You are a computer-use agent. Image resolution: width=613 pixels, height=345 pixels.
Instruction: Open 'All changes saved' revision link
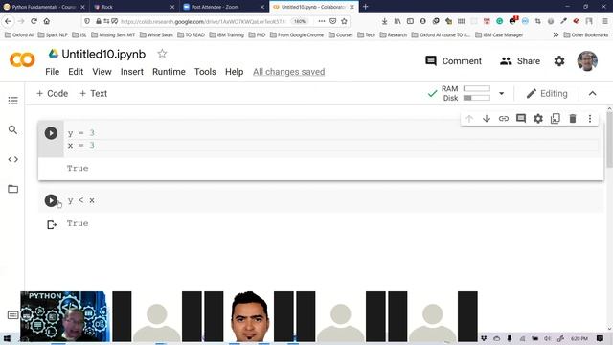[x=288, y=72]
